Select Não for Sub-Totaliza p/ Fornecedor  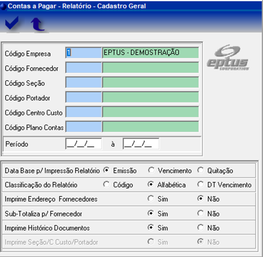[x=200, y=214]
